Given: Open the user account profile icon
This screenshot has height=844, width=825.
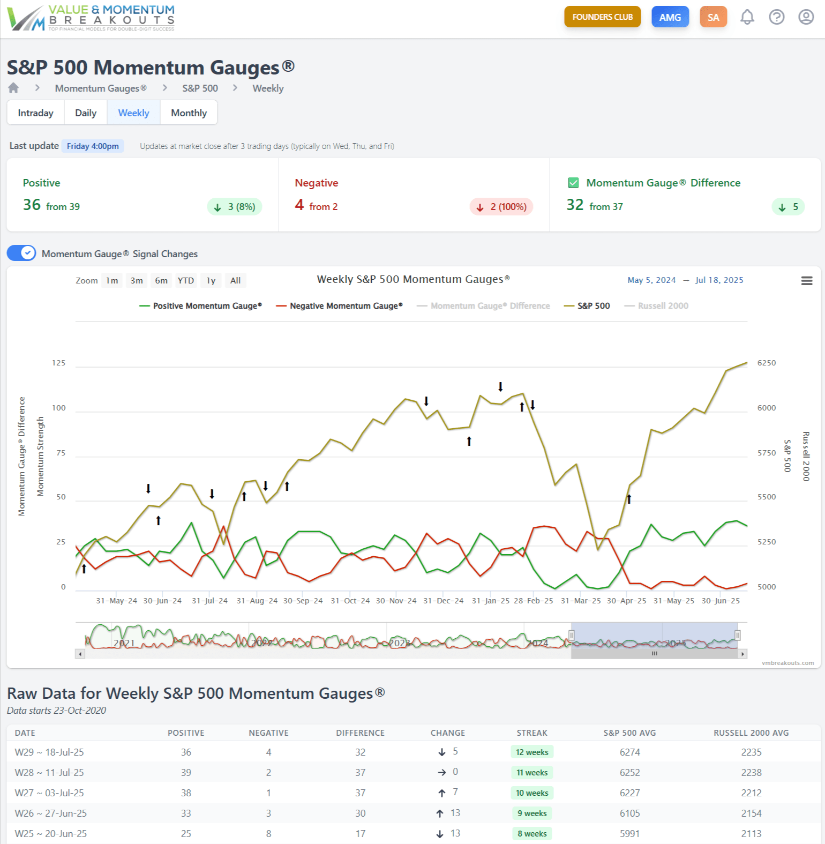Looking at the screenshot, I should coord(806,17).
